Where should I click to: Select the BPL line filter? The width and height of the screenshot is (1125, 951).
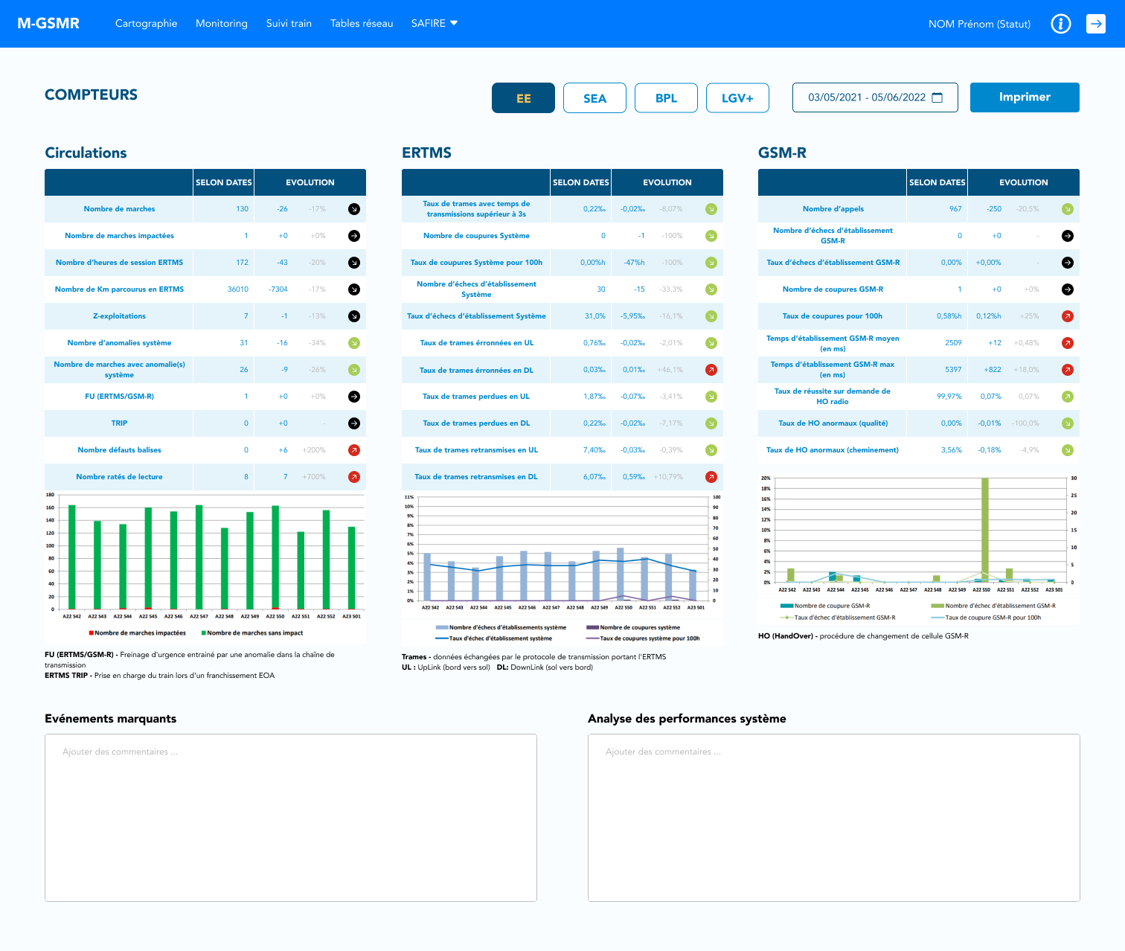(x=666, y=98)
